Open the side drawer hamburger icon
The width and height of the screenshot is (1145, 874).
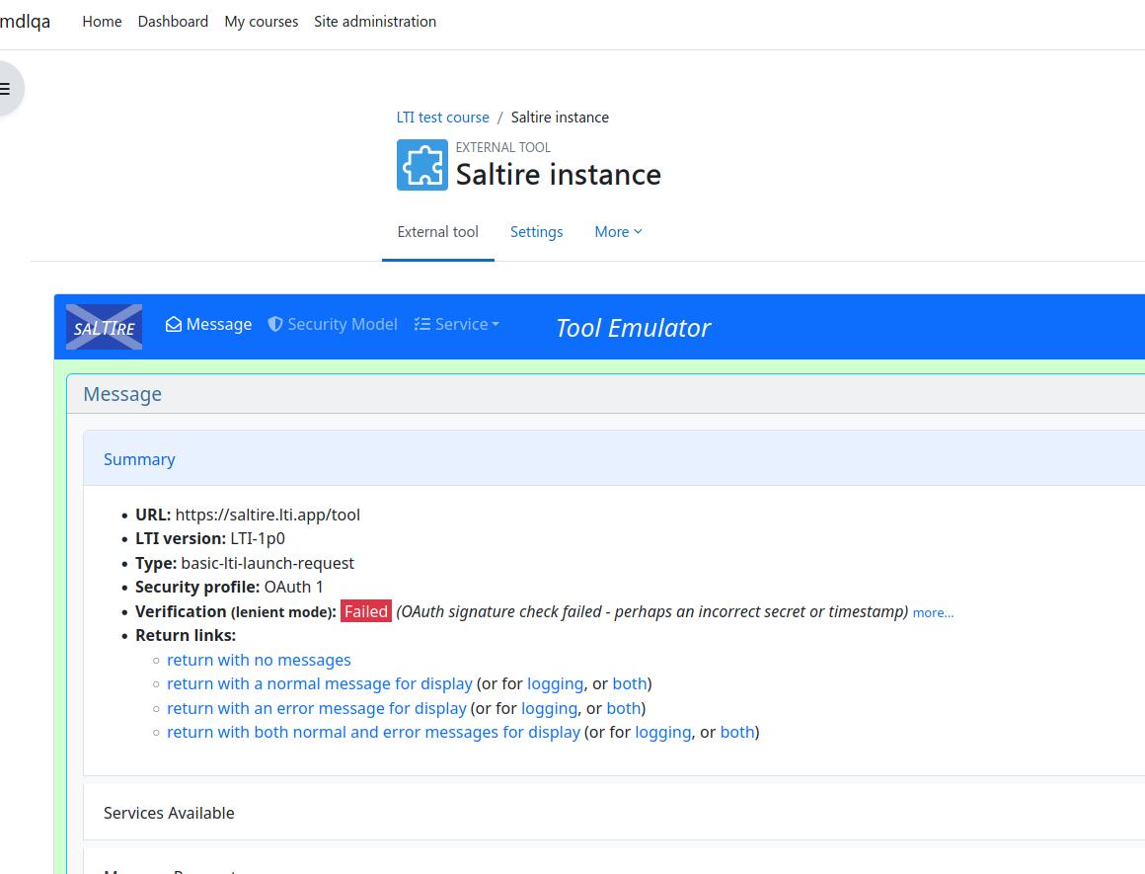(x=6, y=89)
